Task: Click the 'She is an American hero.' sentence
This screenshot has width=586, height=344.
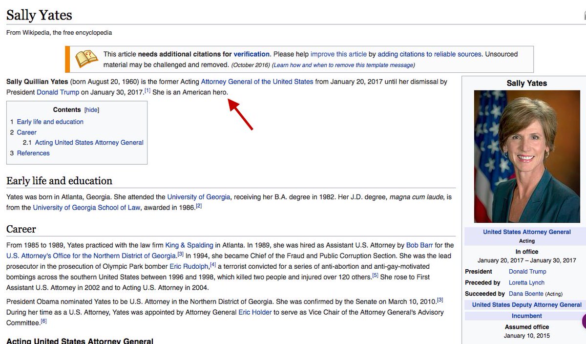Action: pyautogui.click(x=190, y=92)
